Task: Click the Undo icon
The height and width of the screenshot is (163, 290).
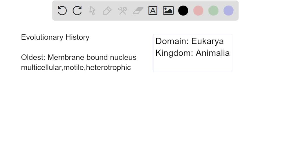Action: tap(62, 10)
